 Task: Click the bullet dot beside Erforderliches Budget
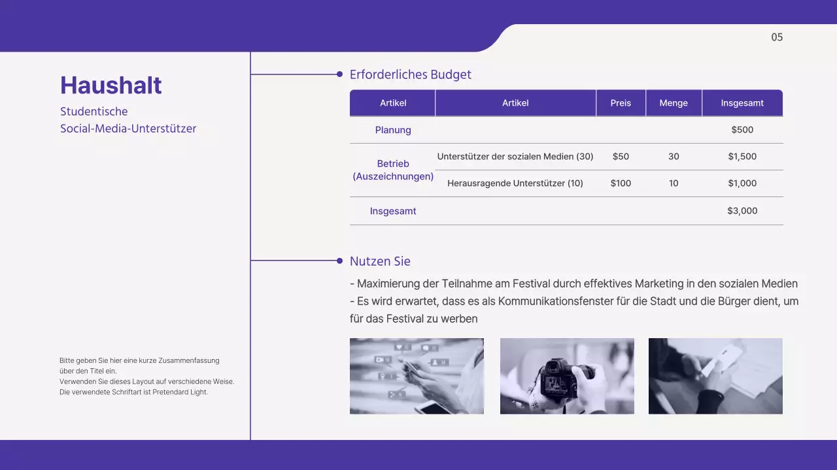339,74
